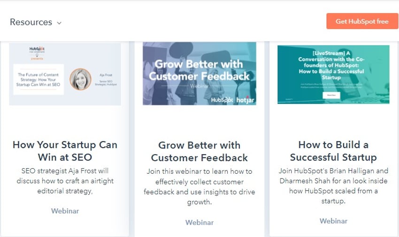Click the Brian Halligan and Dharmesh Shah description
Screen dimensions: 399x237
333,185
